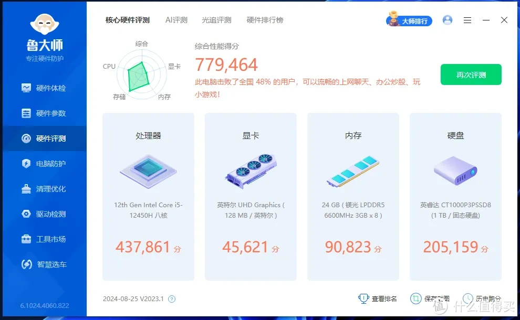520x320 pixels.
Task: Click the processor score 437,861
Action: coord(143,247)
